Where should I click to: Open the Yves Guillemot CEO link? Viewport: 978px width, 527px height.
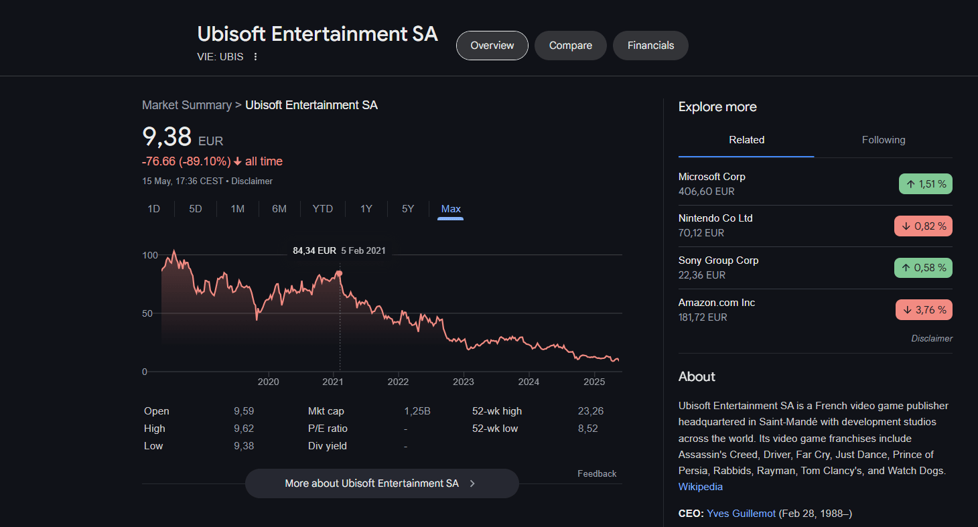click(741, 514)
